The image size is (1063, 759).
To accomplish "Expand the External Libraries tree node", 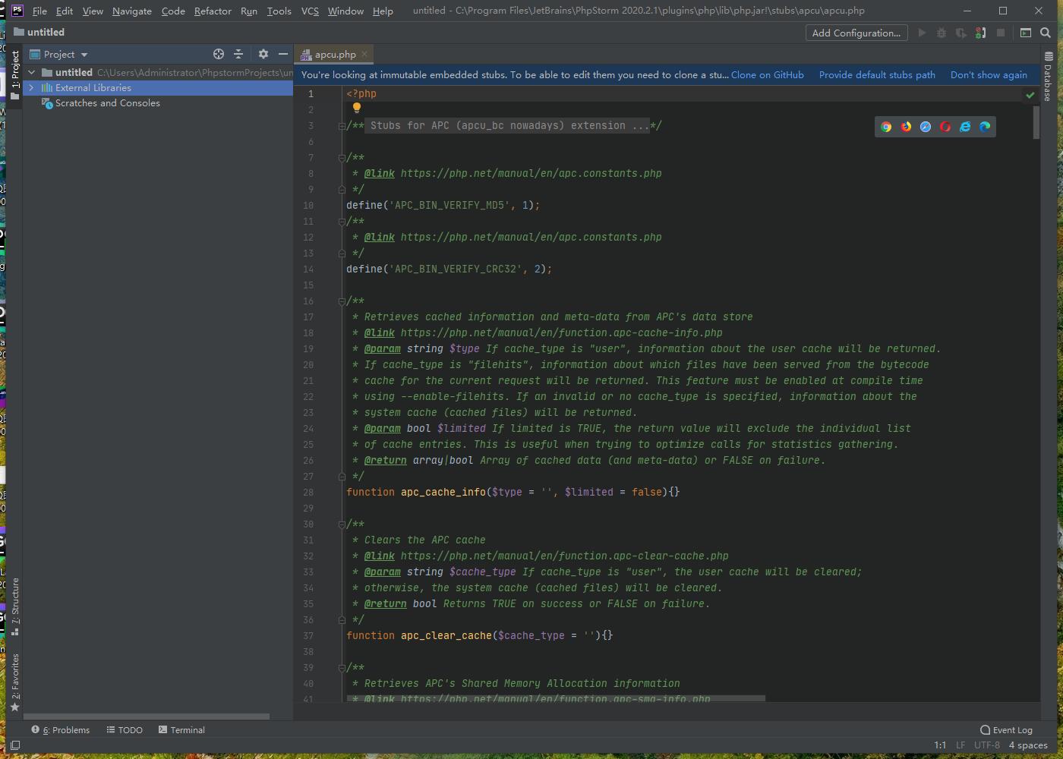I will pyautogui.click(x=32, y=88).
